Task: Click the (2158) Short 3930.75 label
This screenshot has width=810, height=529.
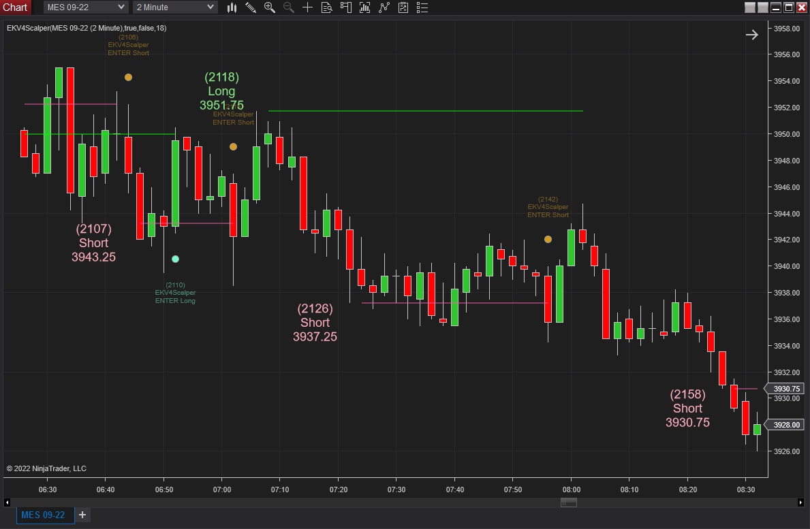Action: 687,408
